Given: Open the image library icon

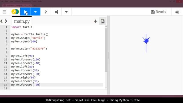Looking at the screenshot, I should 103,21.
